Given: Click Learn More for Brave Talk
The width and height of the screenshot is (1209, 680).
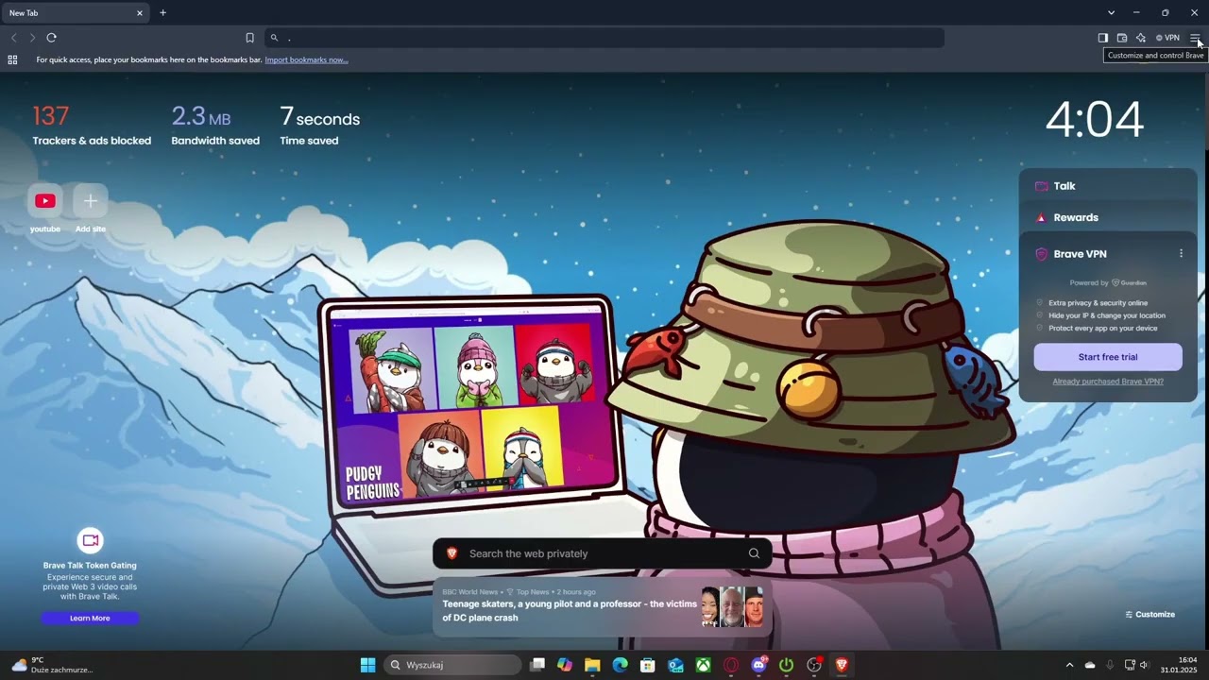Looking at the screenshot, I should coord(90,618).
